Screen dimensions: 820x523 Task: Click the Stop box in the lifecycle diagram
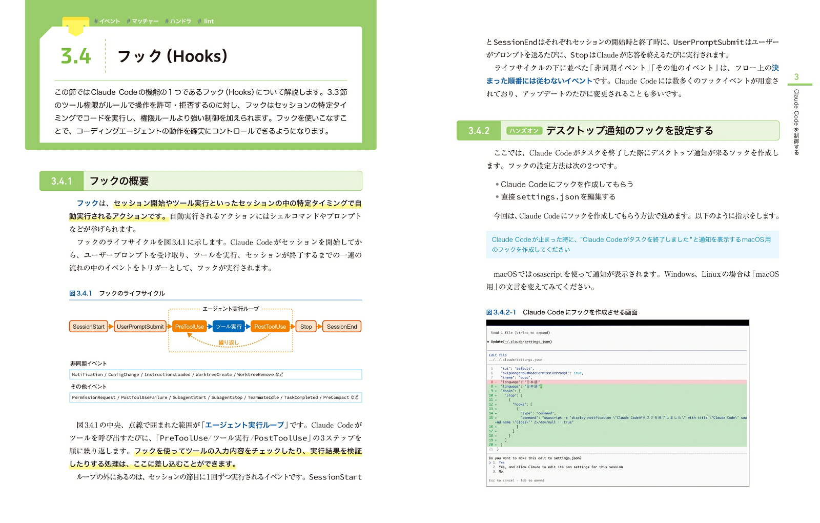(306, 327)
